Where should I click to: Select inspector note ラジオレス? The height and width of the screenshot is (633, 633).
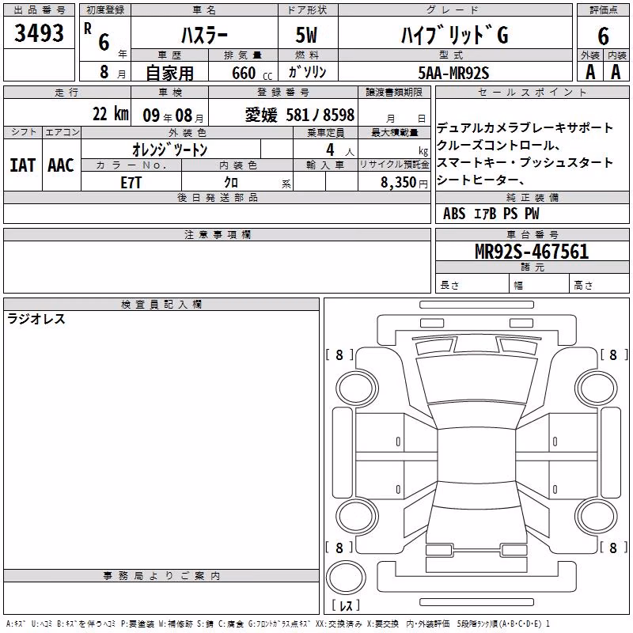tap(36, 319)
